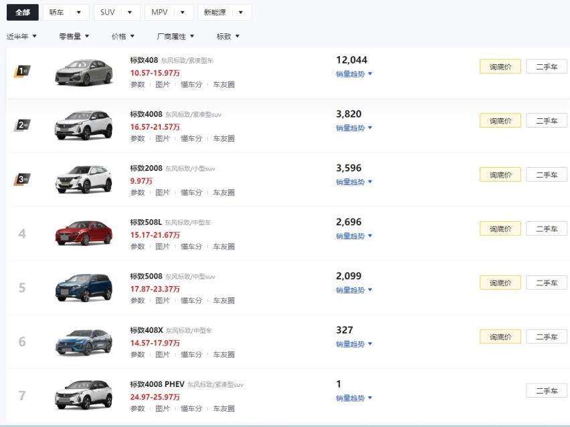Click 二手车 for 标致5008
Viewport: 570px width, 427px height.
547,283
